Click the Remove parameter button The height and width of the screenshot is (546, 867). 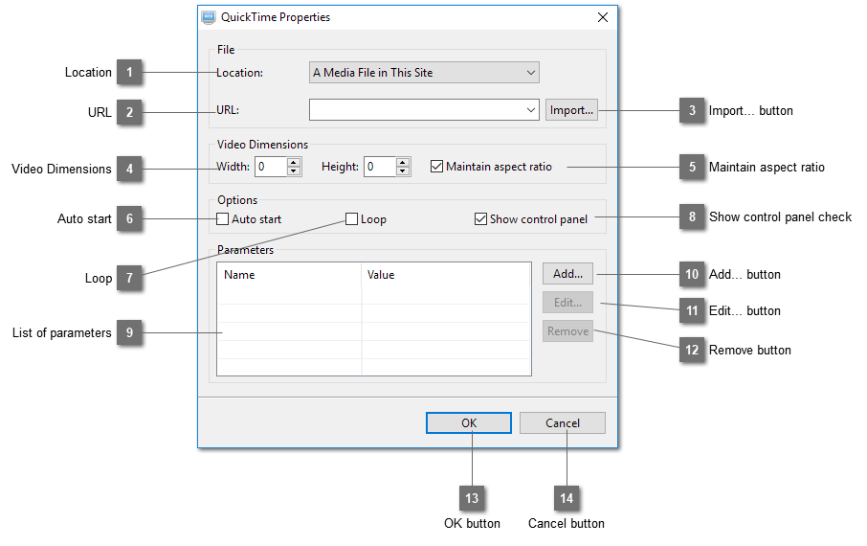567,331
